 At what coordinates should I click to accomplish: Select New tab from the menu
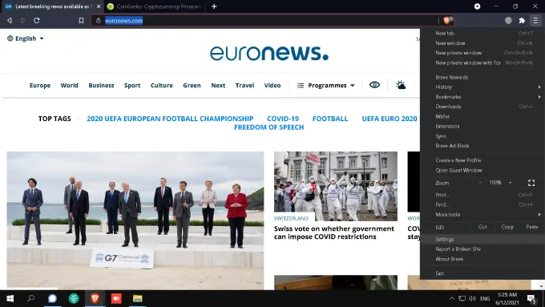point(482,34)
